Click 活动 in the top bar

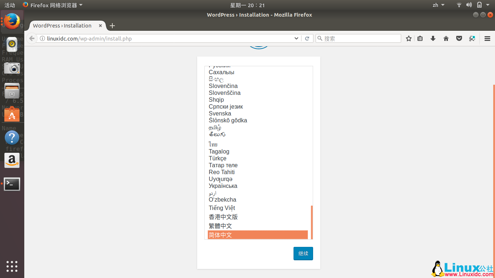(9, 5)
